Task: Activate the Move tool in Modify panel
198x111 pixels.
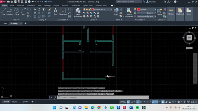Action: point(35,10)
